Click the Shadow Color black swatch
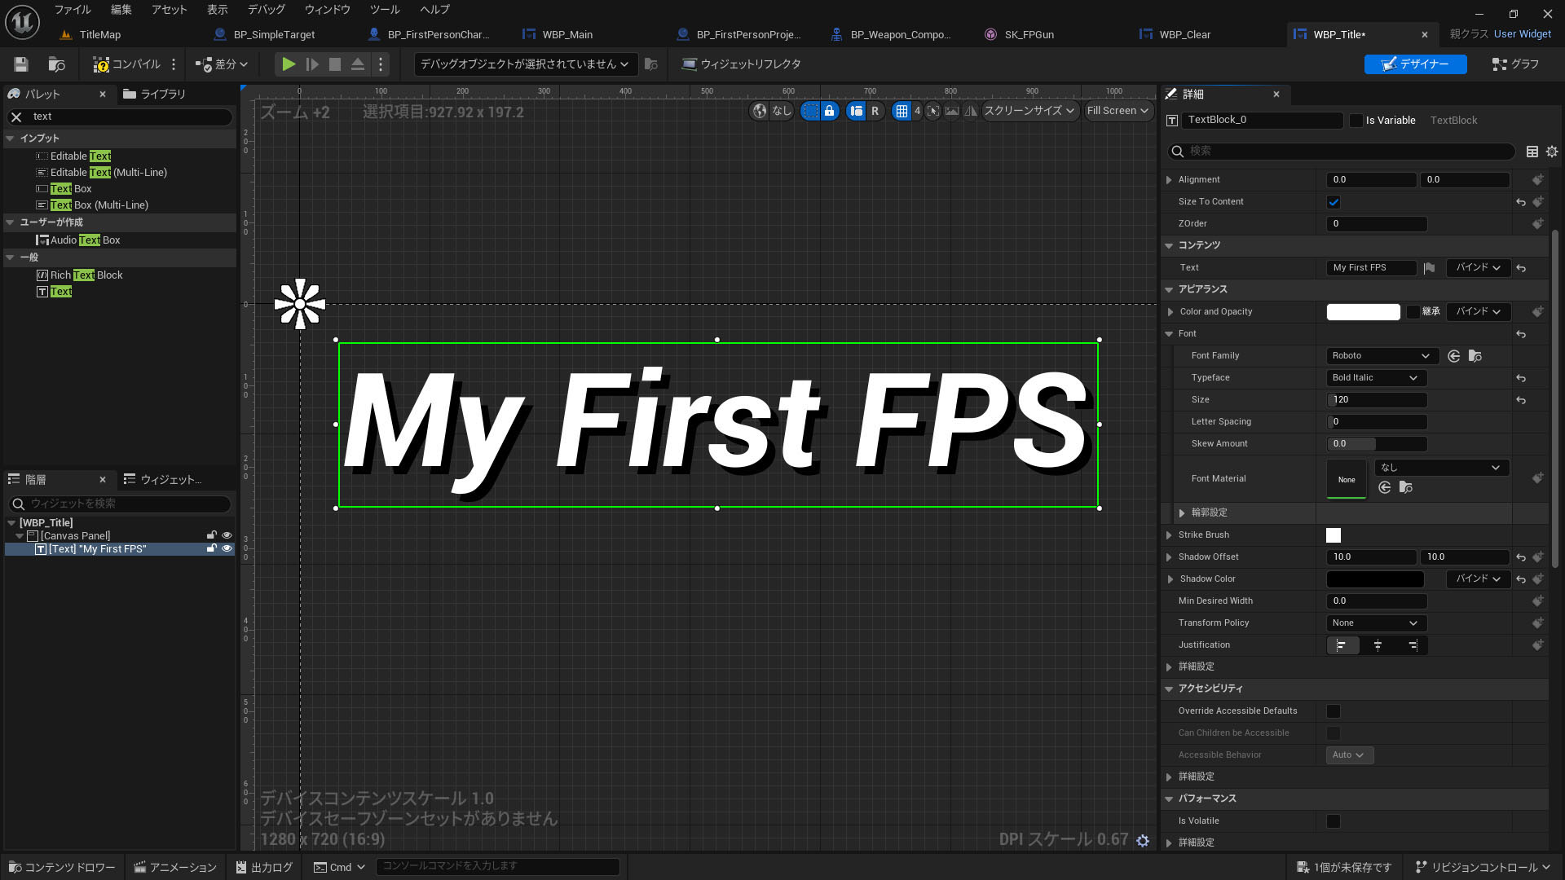Image resolution: width=1565 pixels, height=880 pixels. (x=1374, y=579)
